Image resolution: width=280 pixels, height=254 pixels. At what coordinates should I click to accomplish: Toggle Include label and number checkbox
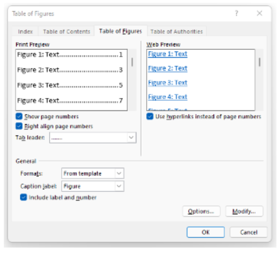(x=23, y=197)
